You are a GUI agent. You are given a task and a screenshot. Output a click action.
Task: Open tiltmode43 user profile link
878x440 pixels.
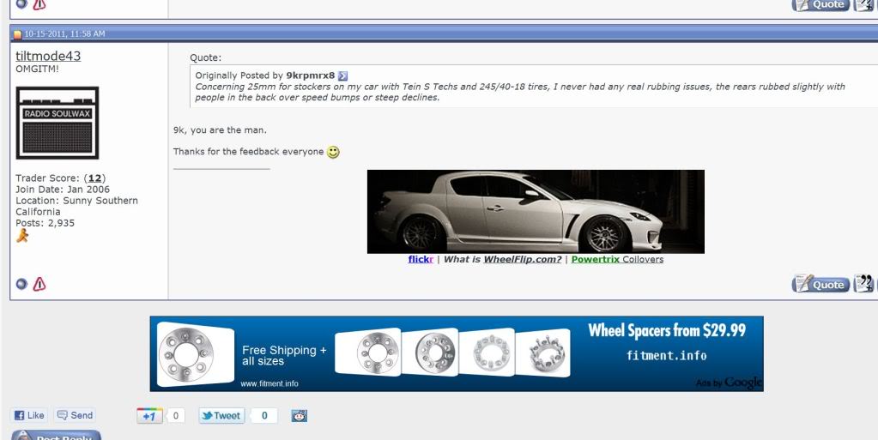tap(48, 56)
